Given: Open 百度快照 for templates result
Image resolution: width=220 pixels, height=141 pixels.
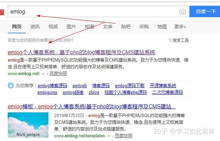Looking at the screenshot, I should tap(124, 135).
